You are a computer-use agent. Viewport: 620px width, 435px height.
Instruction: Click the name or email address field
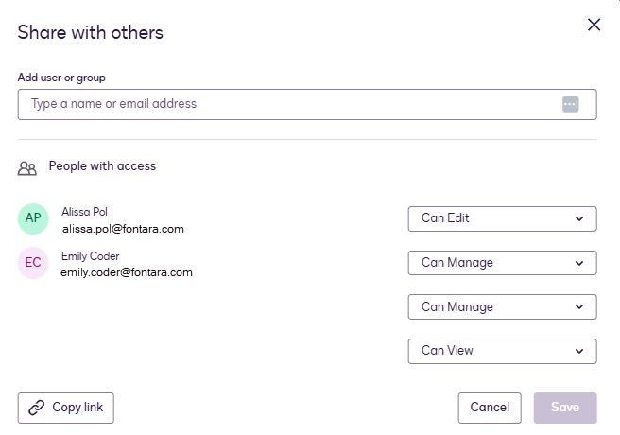(307, 104)
